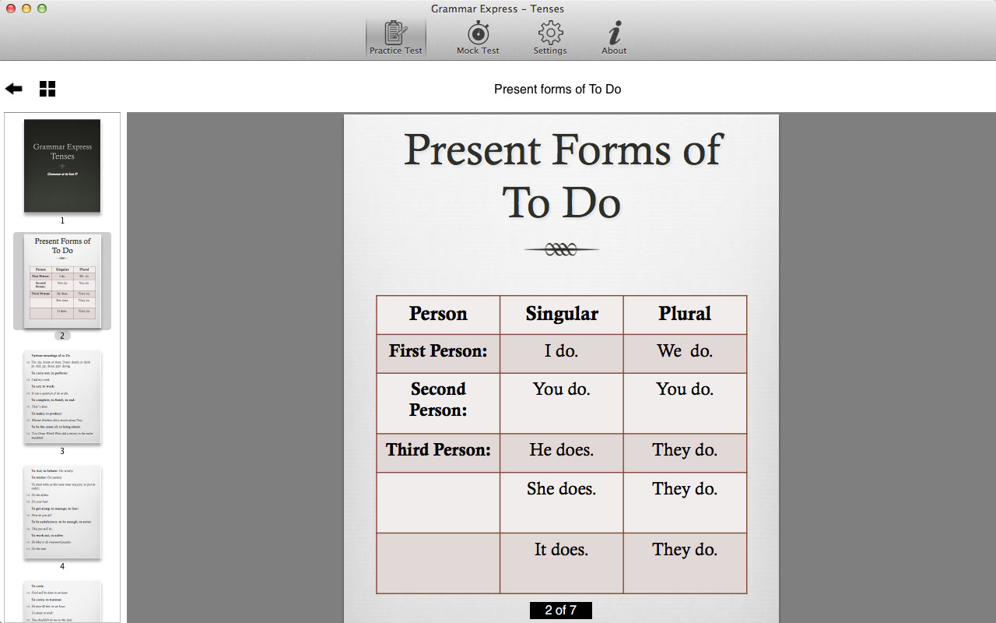Click the "Third Person:" row label
This screenshot has height=623, width=996.
(438, 450)
